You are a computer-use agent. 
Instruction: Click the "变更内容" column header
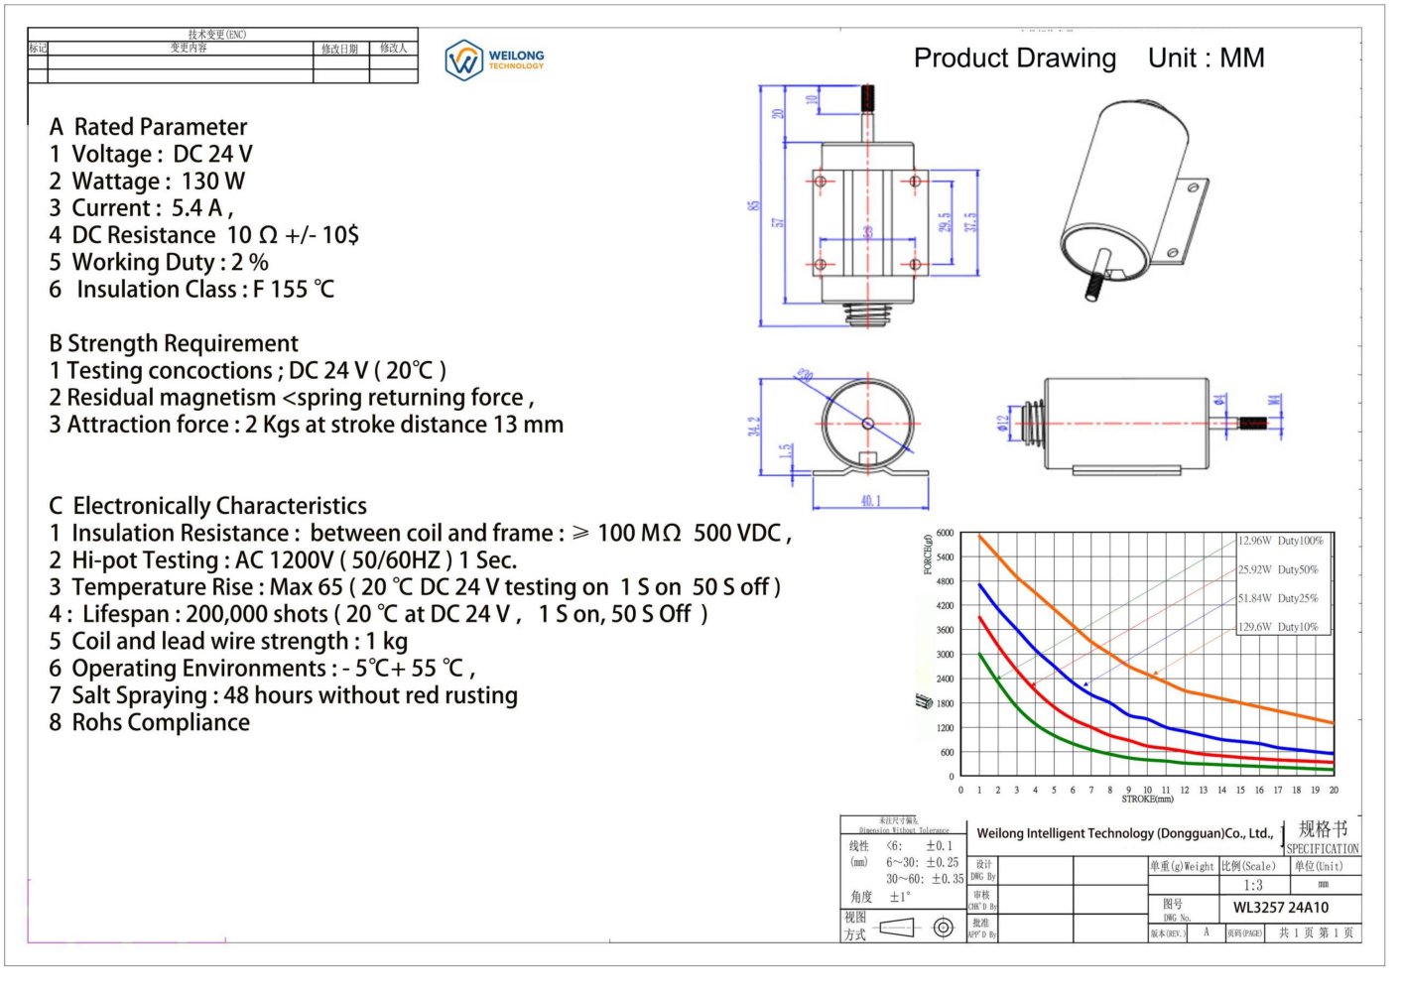(x=189, y=48)
